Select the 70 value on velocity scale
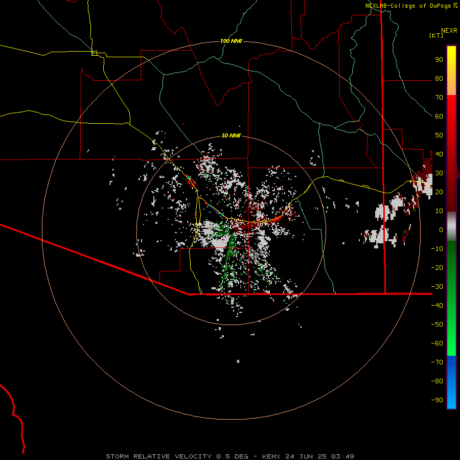The height and width of the screenshot is (460, 460). pyautogui.click(x=439, y=98)
